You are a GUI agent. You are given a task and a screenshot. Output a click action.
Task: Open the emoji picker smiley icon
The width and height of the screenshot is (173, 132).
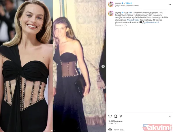click(x=110, y=130)
